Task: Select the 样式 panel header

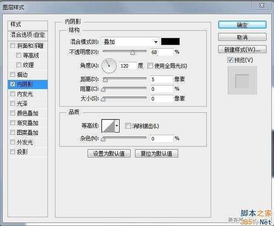Action: (x=28, y=25)
